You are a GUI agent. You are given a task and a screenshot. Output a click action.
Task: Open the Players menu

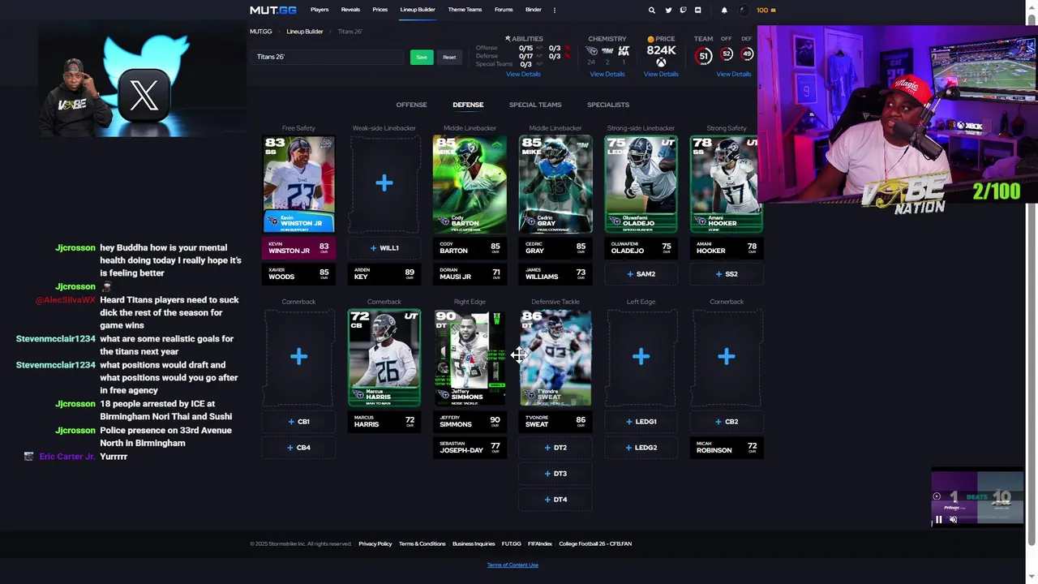tap(320, 10)
